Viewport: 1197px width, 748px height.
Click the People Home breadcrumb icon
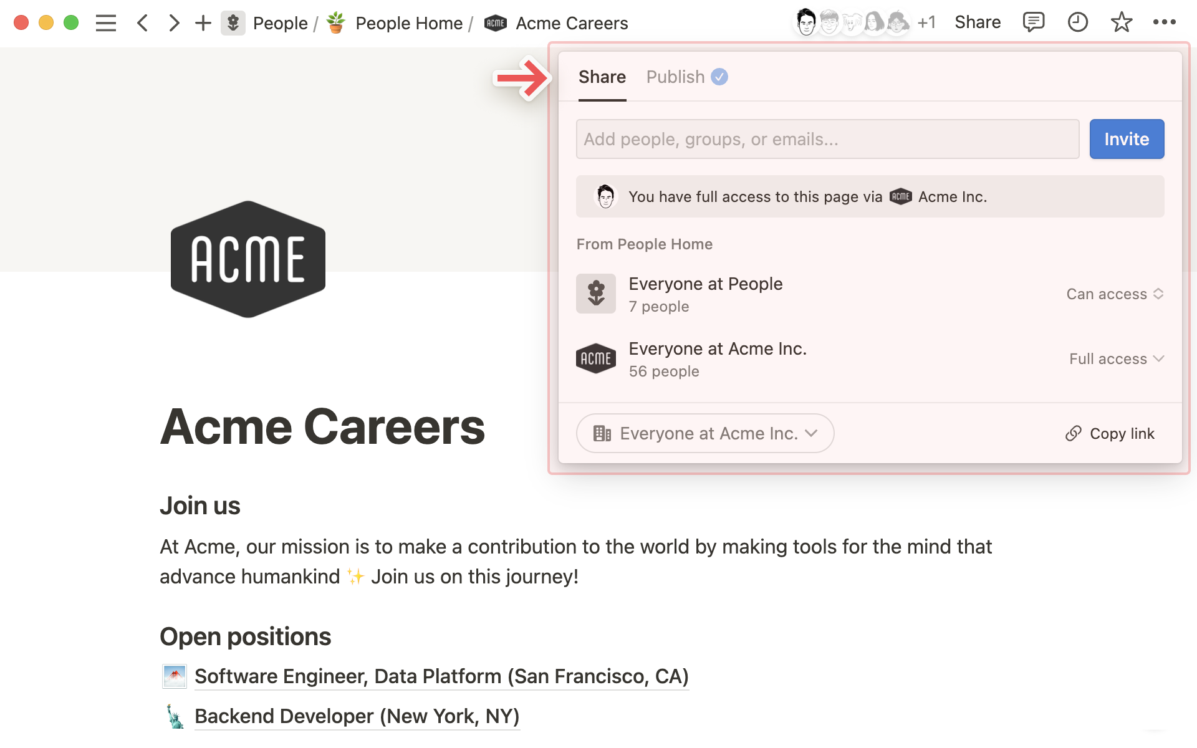336,22
